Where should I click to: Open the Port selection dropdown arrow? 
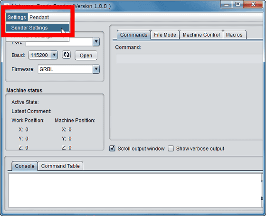point(96,42)
